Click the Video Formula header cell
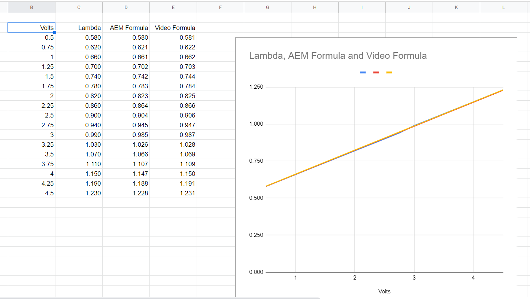 [173, 28]
